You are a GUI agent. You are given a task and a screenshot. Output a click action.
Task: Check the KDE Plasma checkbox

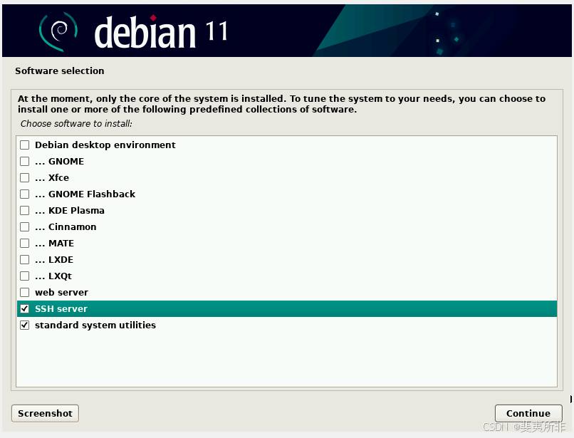pyautogui.click(x=24, y=211)
